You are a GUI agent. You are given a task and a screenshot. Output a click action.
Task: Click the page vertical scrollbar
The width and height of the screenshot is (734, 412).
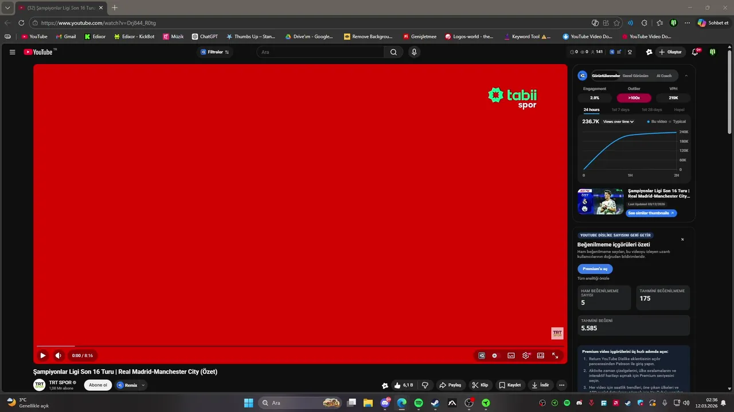click(x=730, y=92)
